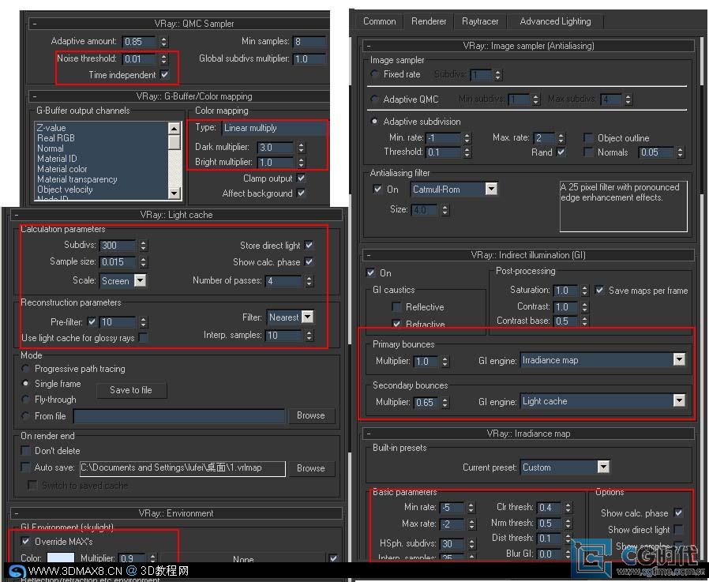Toggle Store direct light in Light cache
Image resolution: width=709 pixels, height=582 pixels.
pos(309,245)
